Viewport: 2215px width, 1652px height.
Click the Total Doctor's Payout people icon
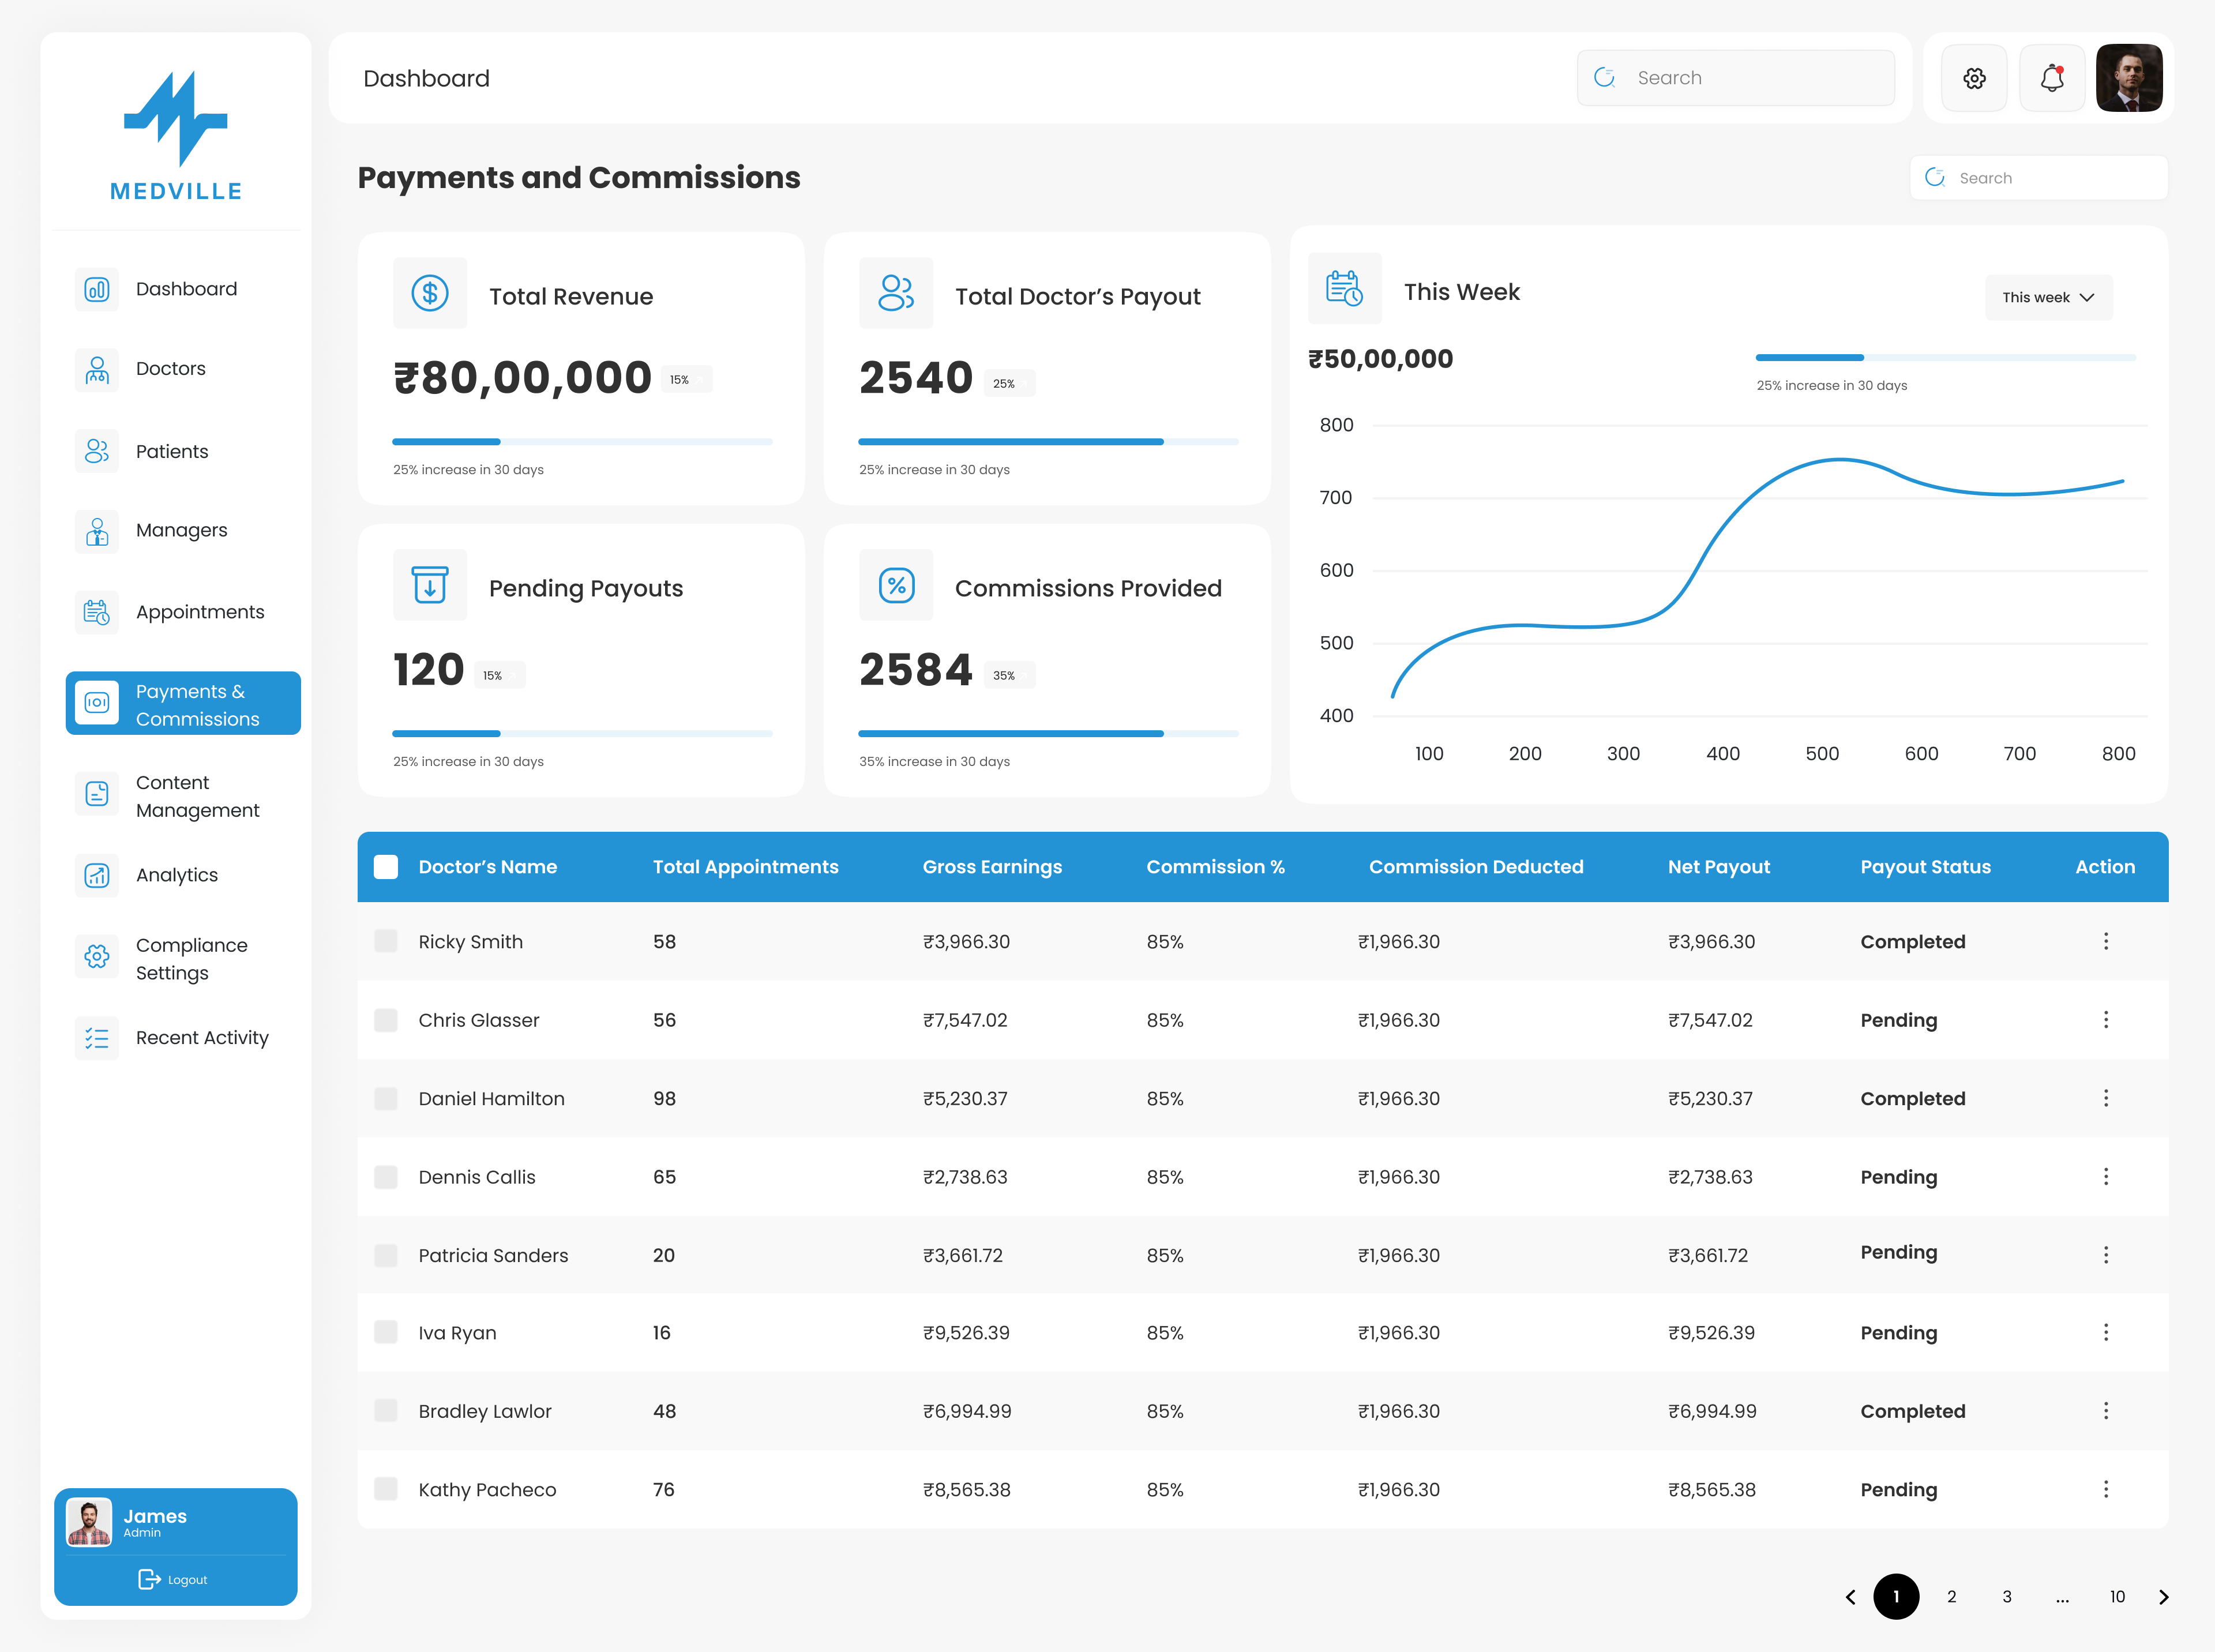896,293
